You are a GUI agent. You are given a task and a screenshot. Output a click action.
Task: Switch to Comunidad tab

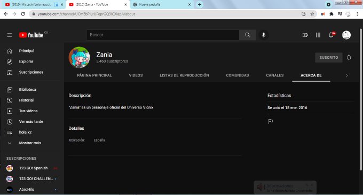pyautogui.click(x=238, y=75)
